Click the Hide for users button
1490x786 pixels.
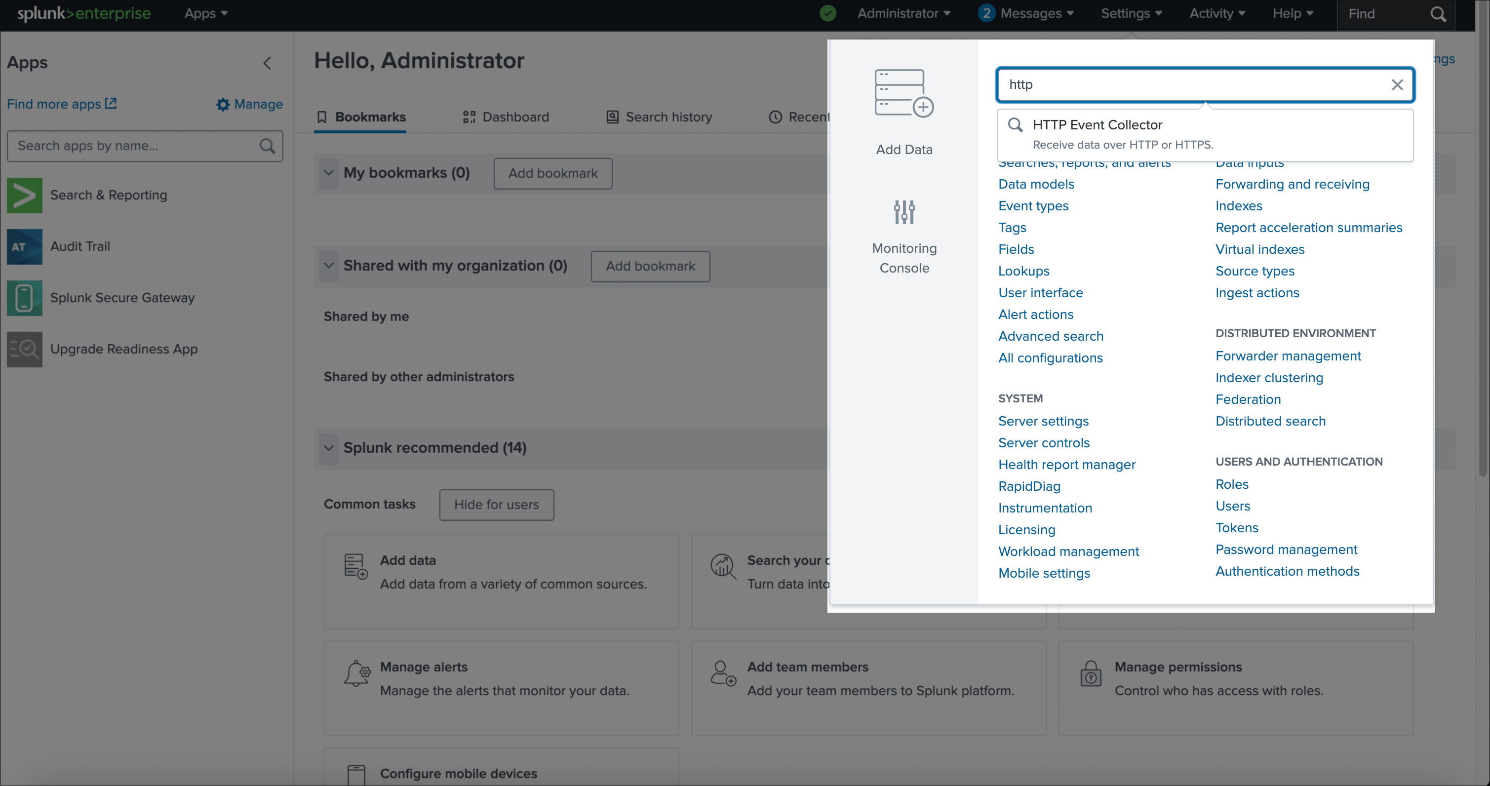[x=496, y=505]
